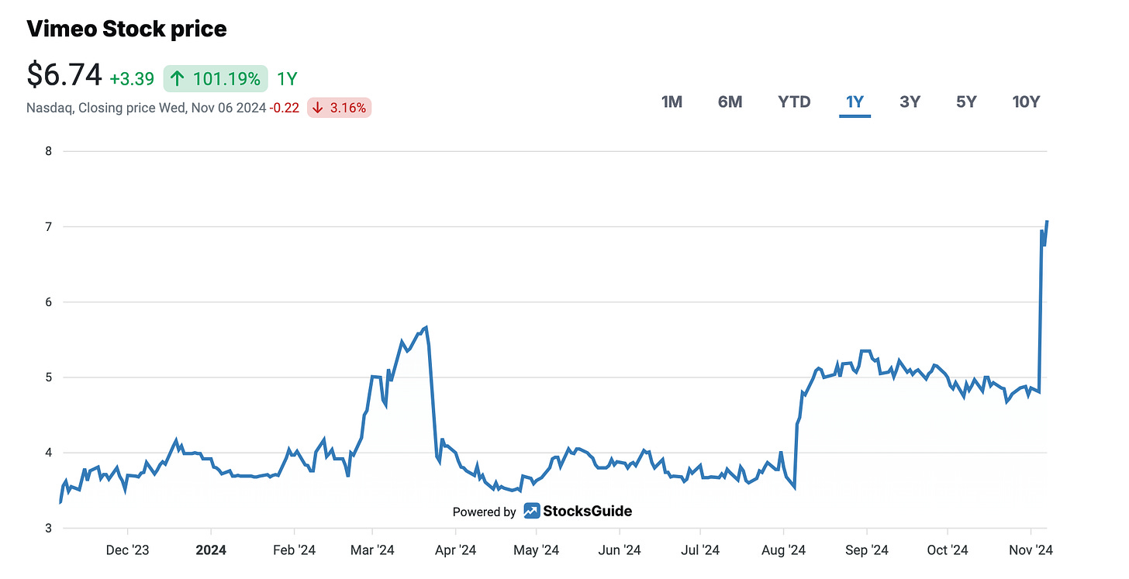Viewport: 1129px width, 579px height.
Task: Click the Apr '24 axis label
Action: tap(455, 550)
